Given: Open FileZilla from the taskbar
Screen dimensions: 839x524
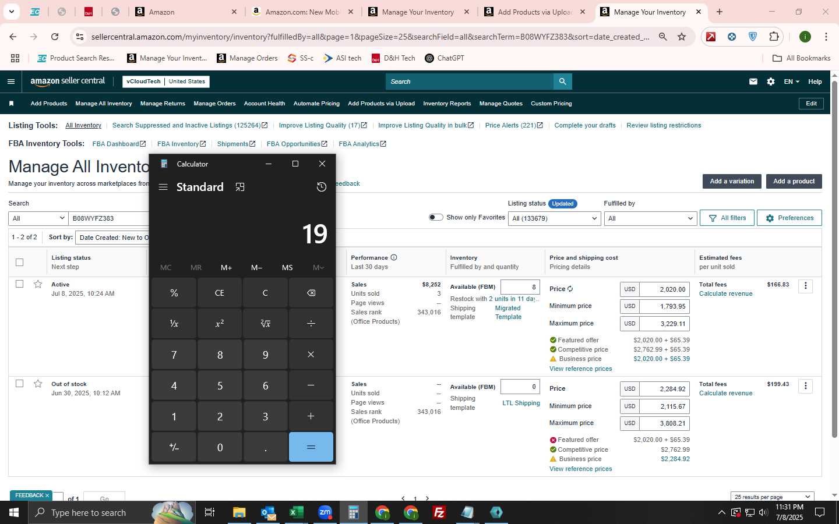Looking at the screenshot, I should coord(439,512).
